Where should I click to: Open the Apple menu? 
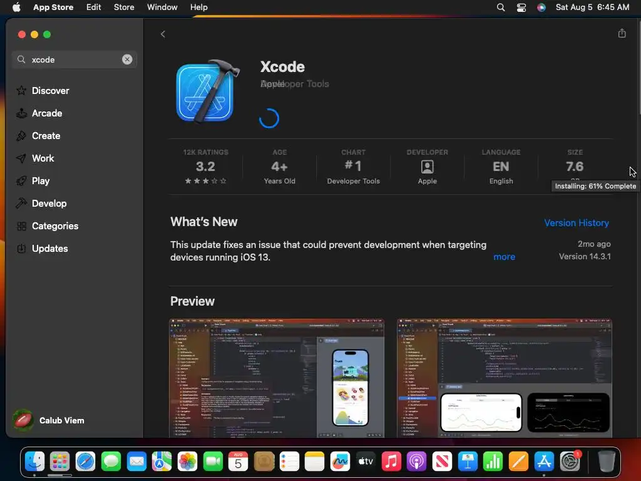click(x=16, y=7)
